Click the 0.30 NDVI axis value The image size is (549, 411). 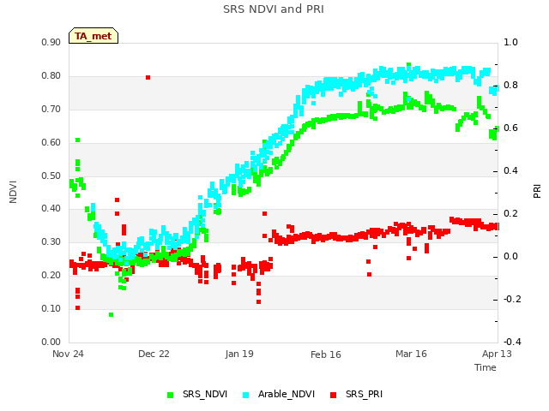click(51, 241)
